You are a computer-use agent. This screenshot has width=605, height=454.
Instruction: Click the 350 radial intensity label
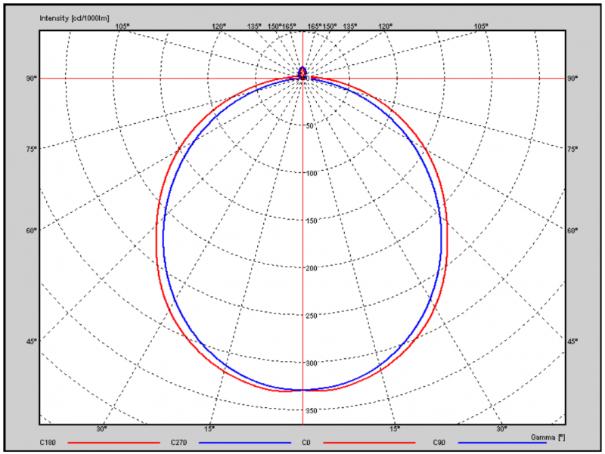tap(311, 411)
